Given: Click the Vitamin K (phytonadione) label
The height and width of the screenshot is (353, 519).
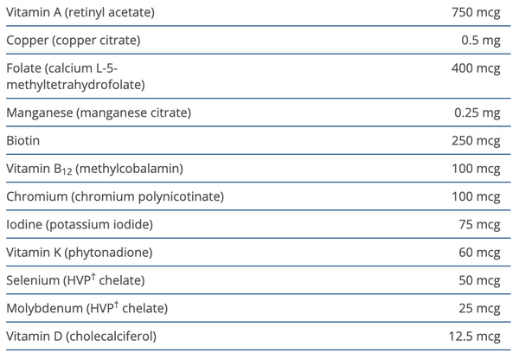Looking at the screenshot, I should click(79, 253).
